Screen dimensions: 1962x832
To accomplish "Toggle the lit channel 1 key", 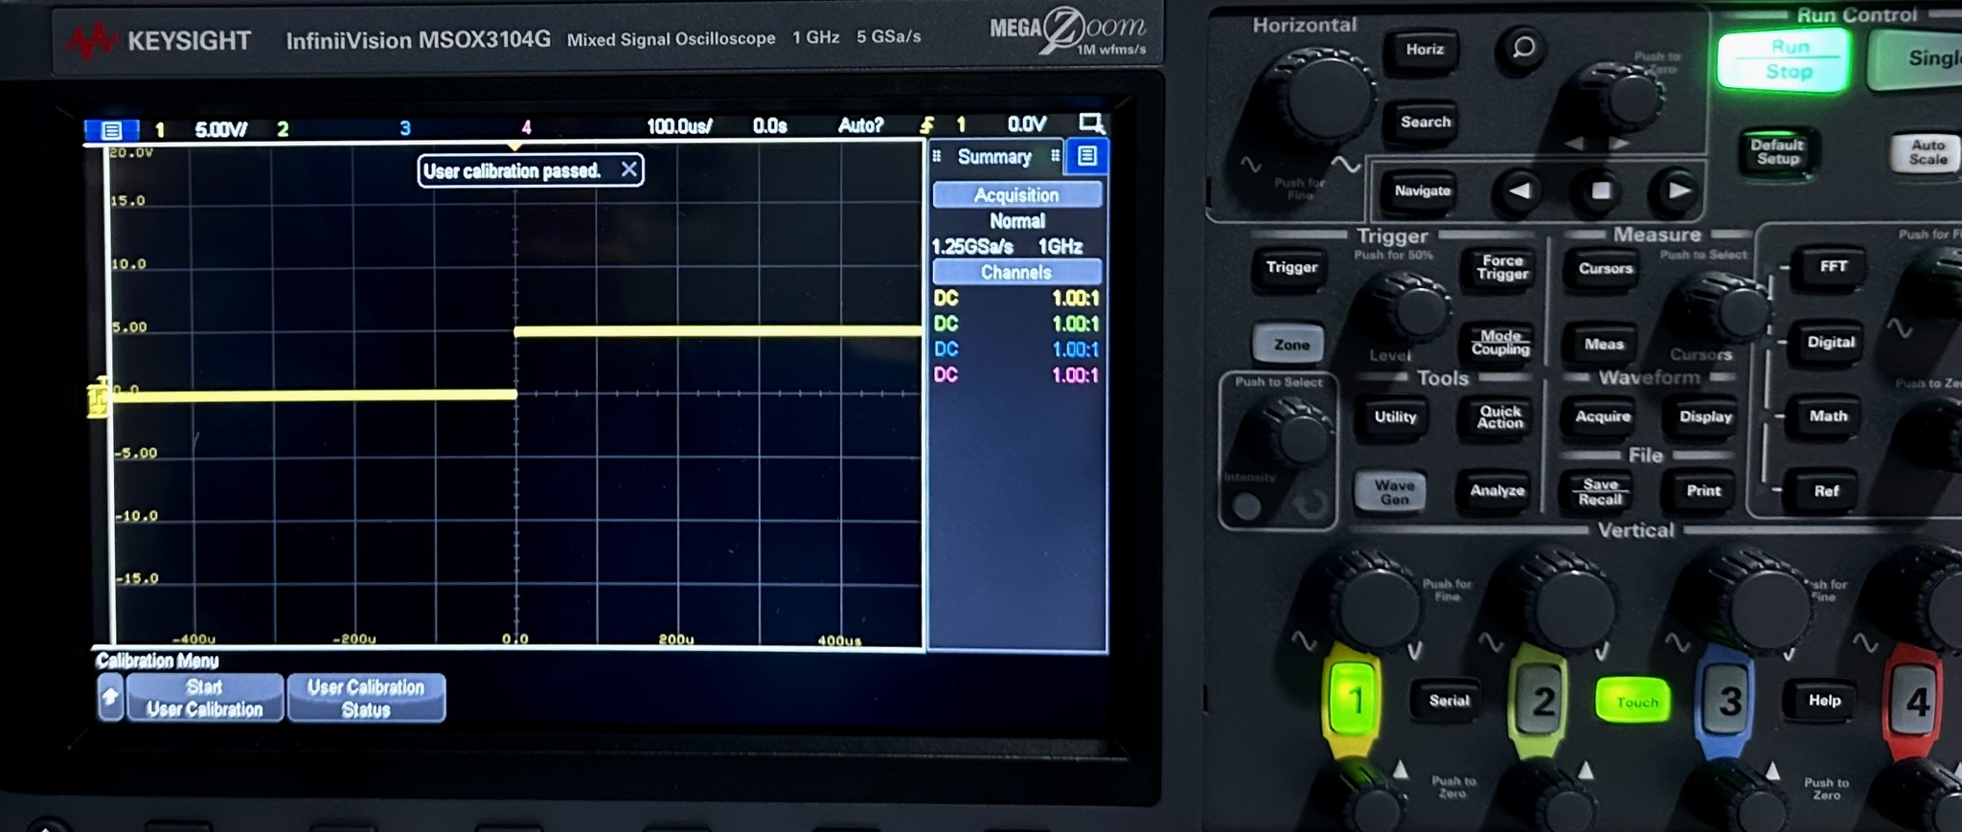I will tap(1354, 701).
